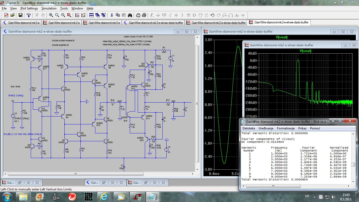Click the Notepad taskbar button
This screenshot has width=359, height=202.
click(x=153, y=196)
